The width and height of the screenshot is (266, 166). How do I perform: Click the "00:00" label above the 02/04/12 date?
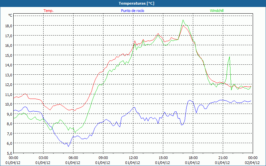(x=253, y=158)
